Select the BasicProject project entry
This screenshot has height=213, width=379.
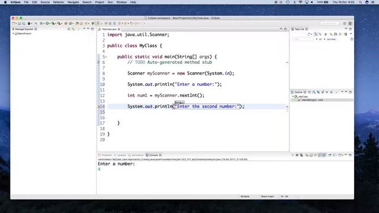(x=23, y=34)
